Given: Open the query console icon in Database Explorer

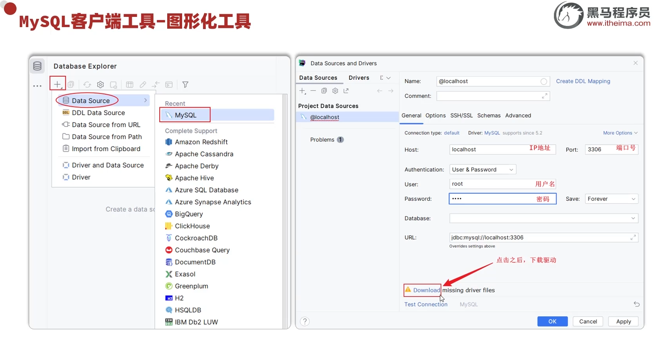Looking at the screenshot, I should pyautogui.click(x=169, y=84).
